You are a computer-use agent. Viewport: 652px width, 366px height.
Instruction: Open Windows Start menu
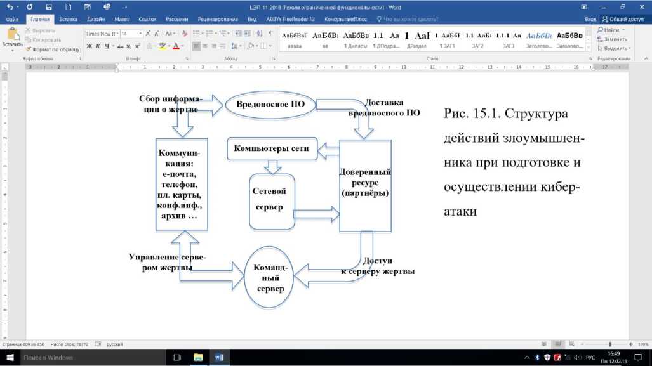pyautogui.click(x=10, y=357)
